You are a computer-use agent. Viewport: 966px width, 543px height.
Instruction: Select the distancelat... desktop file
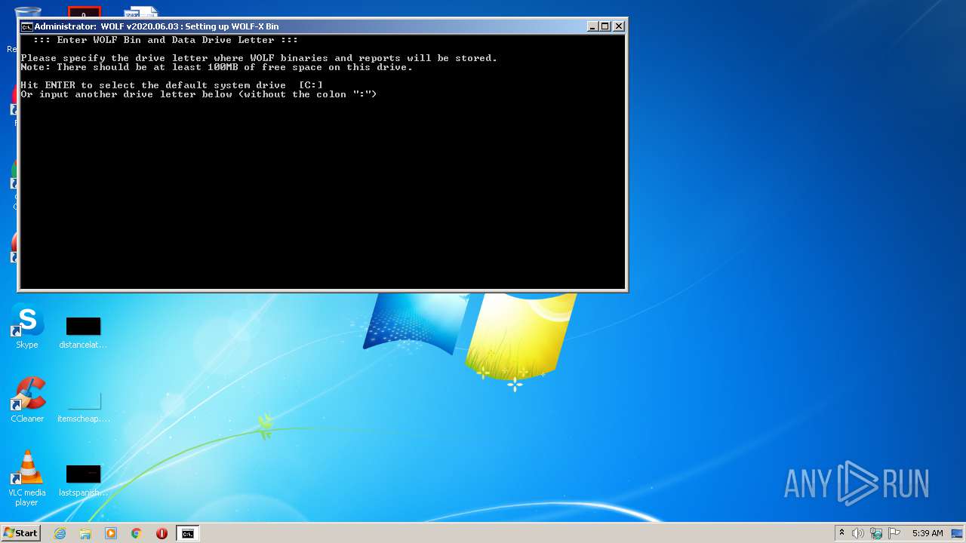(83, 333)
